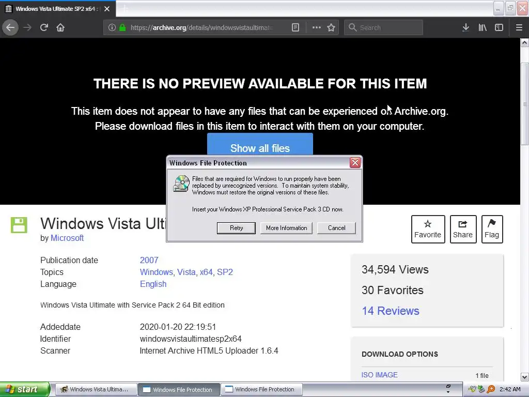
Task: Share this archive item
Action: [463, 229]
